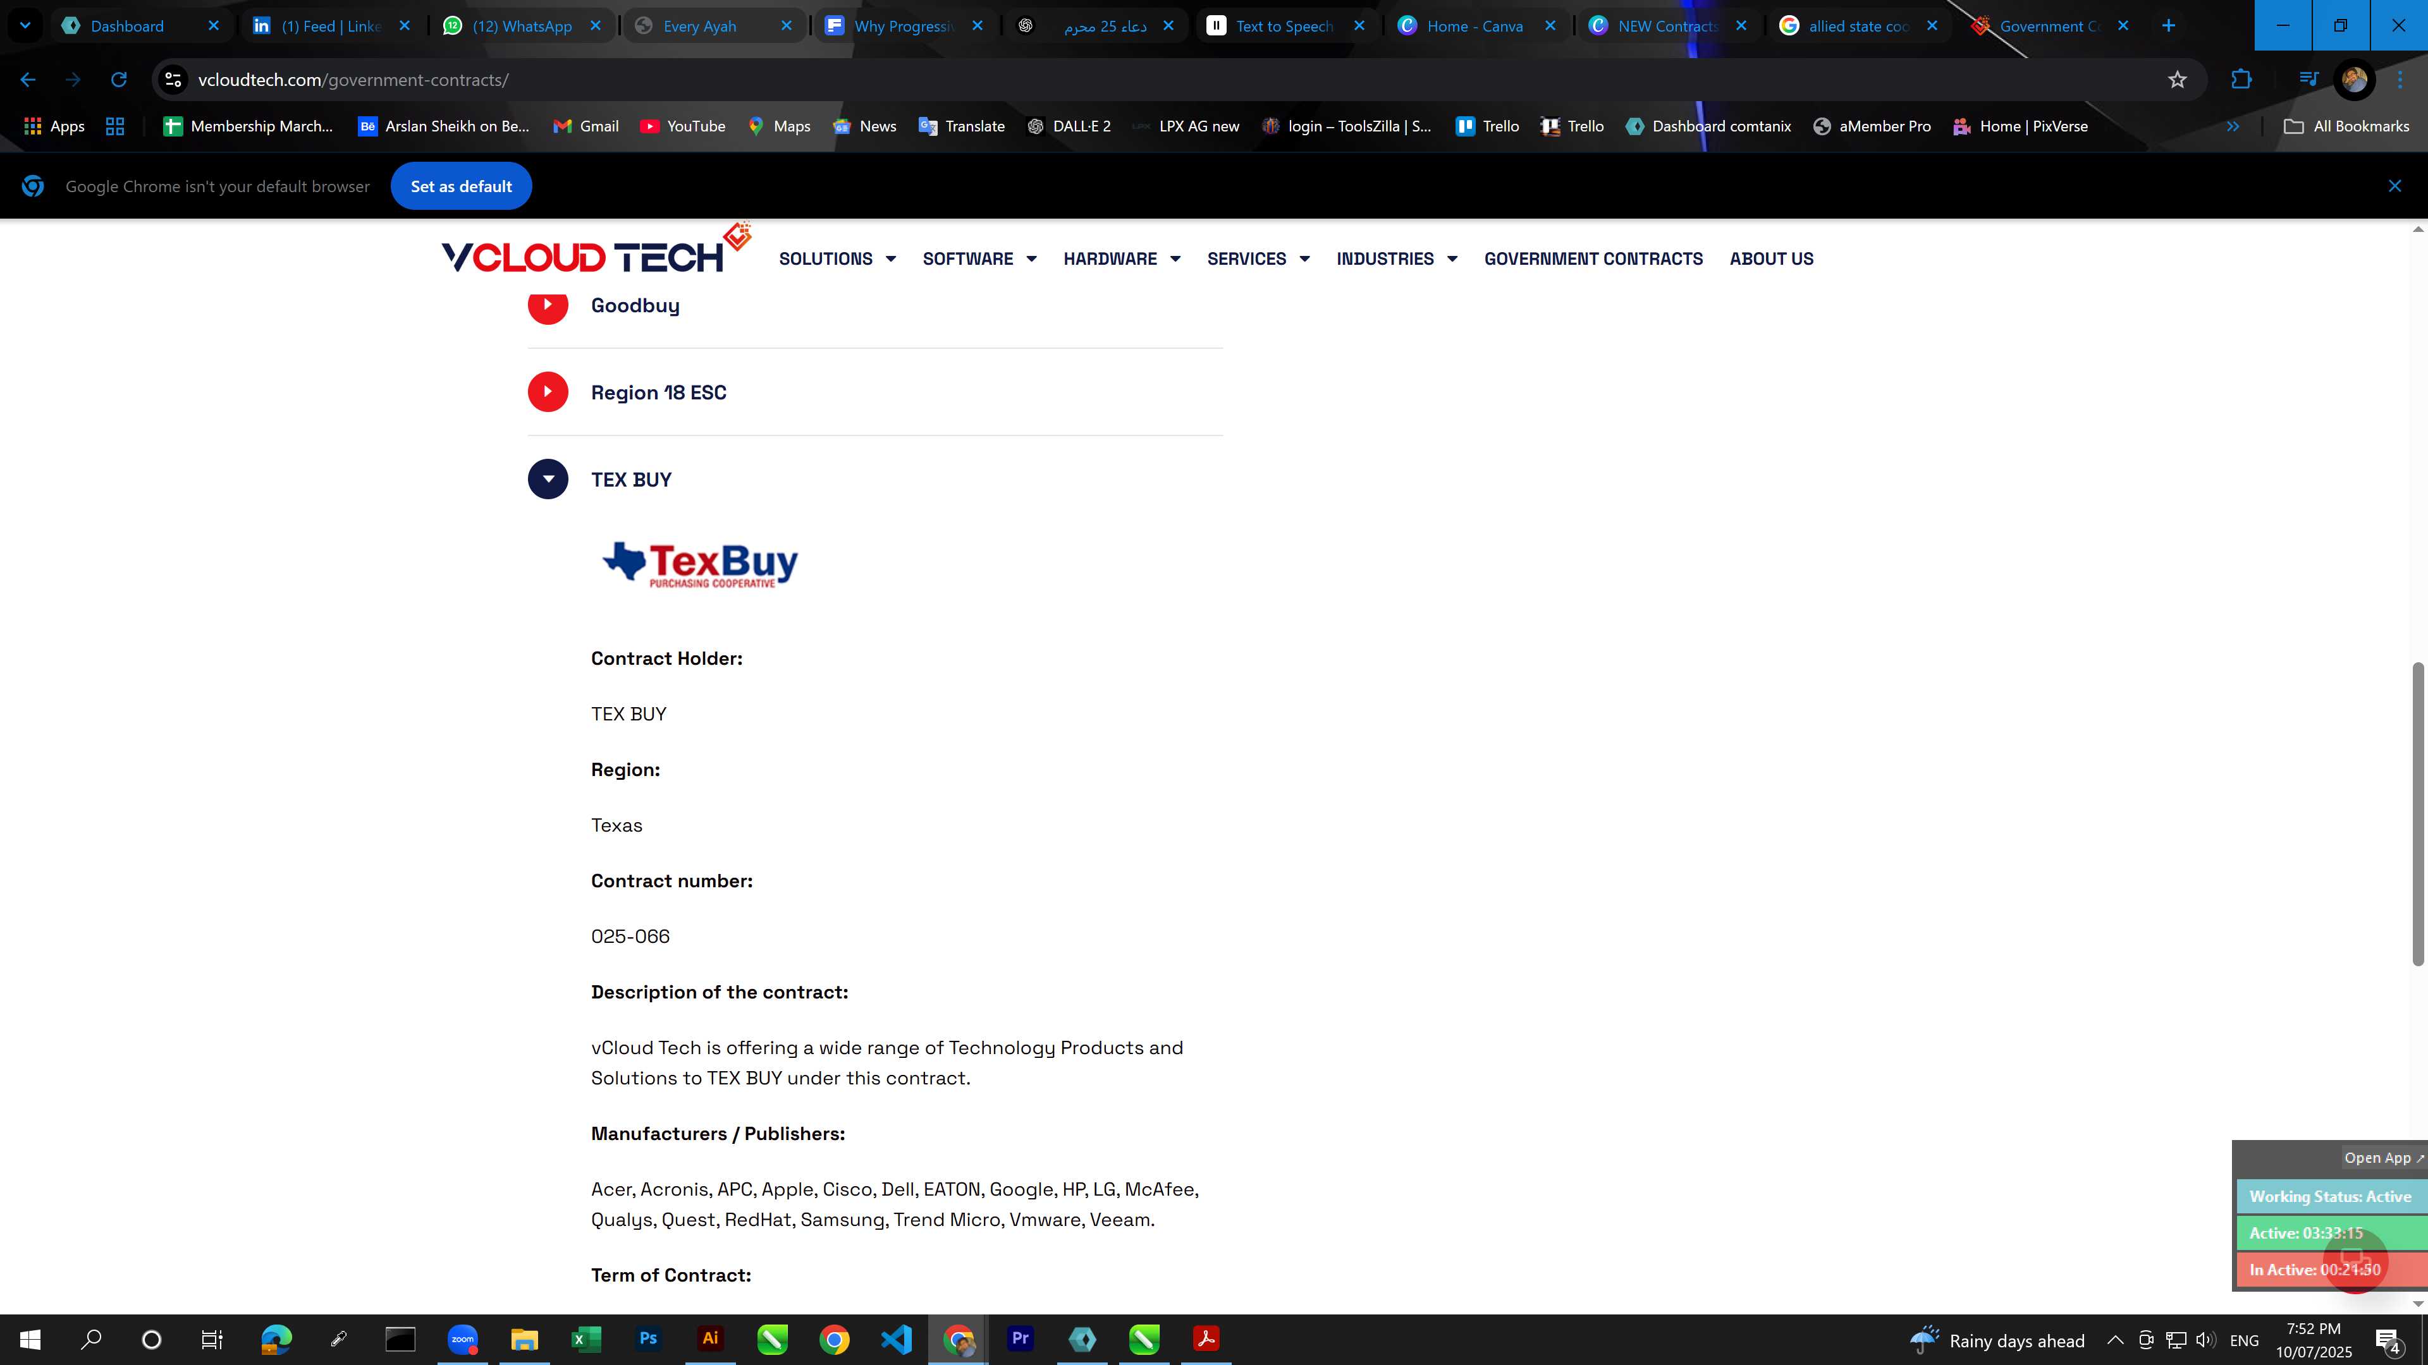The image size is (2428, 1365).
Task: Click the TexBuy Purchasing Cooperative logo
Action: coord(701,564)
